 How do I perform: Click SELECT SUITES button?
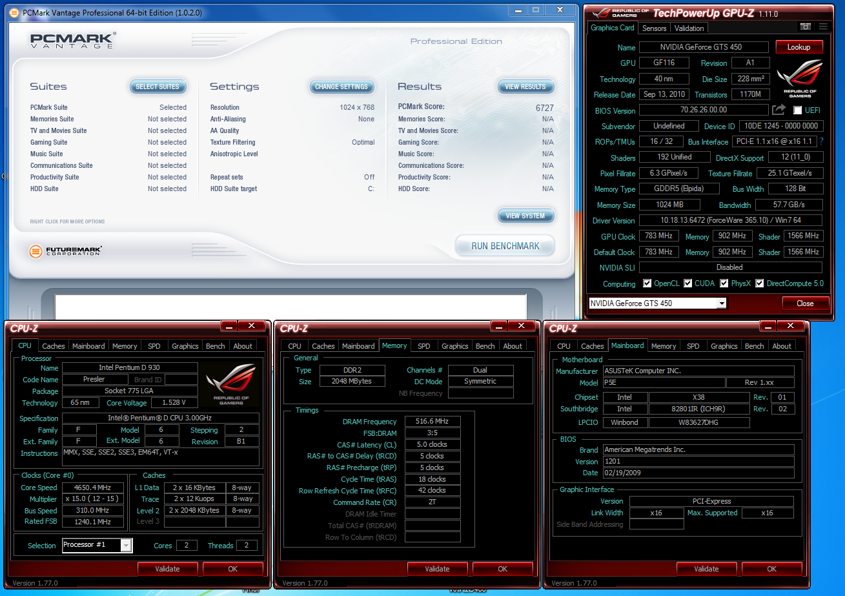[158, 87]
